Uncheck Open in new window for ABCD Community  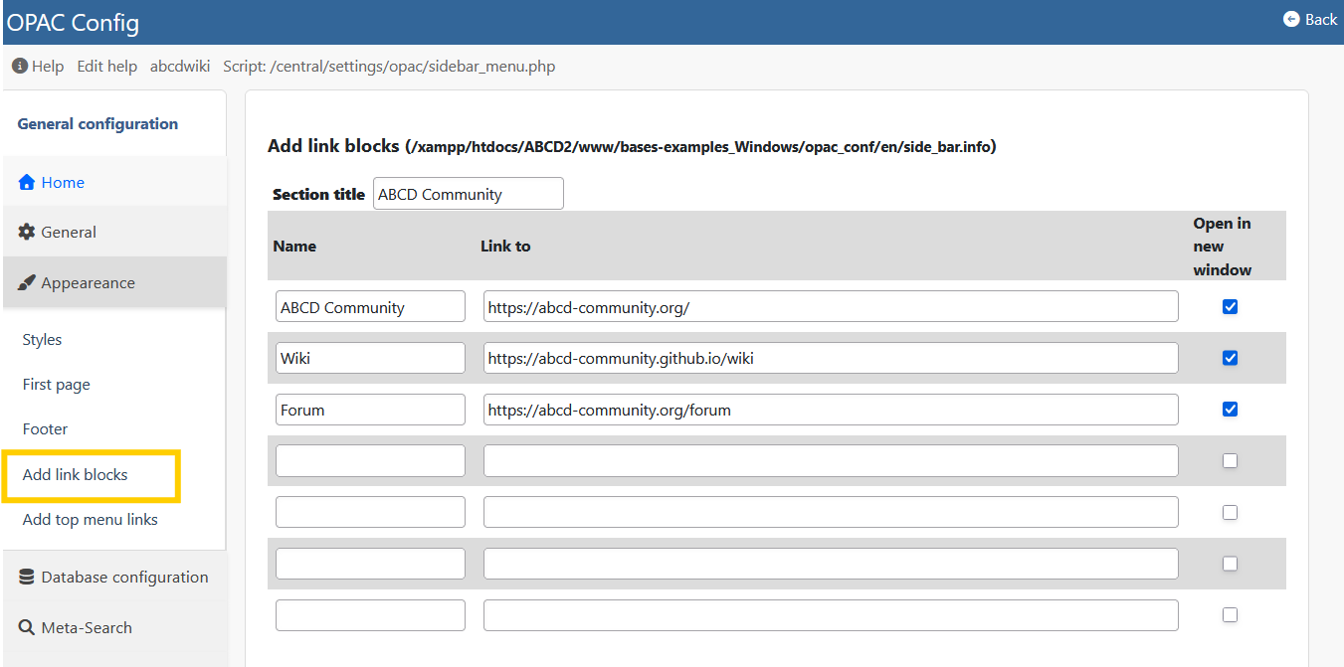point(1230,306)
